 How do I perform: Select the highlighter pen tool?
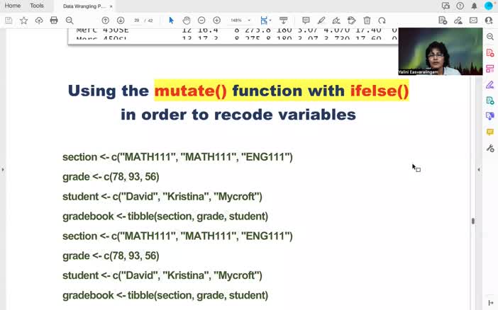pyautogui.click(x=321, y=21)
